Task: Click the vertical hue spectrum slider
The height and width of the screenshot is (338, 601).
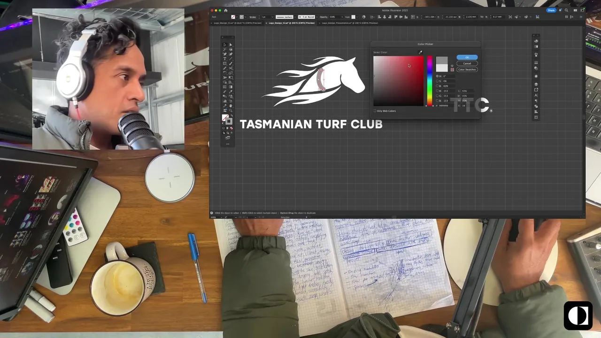Action: (x=430, y=81)
